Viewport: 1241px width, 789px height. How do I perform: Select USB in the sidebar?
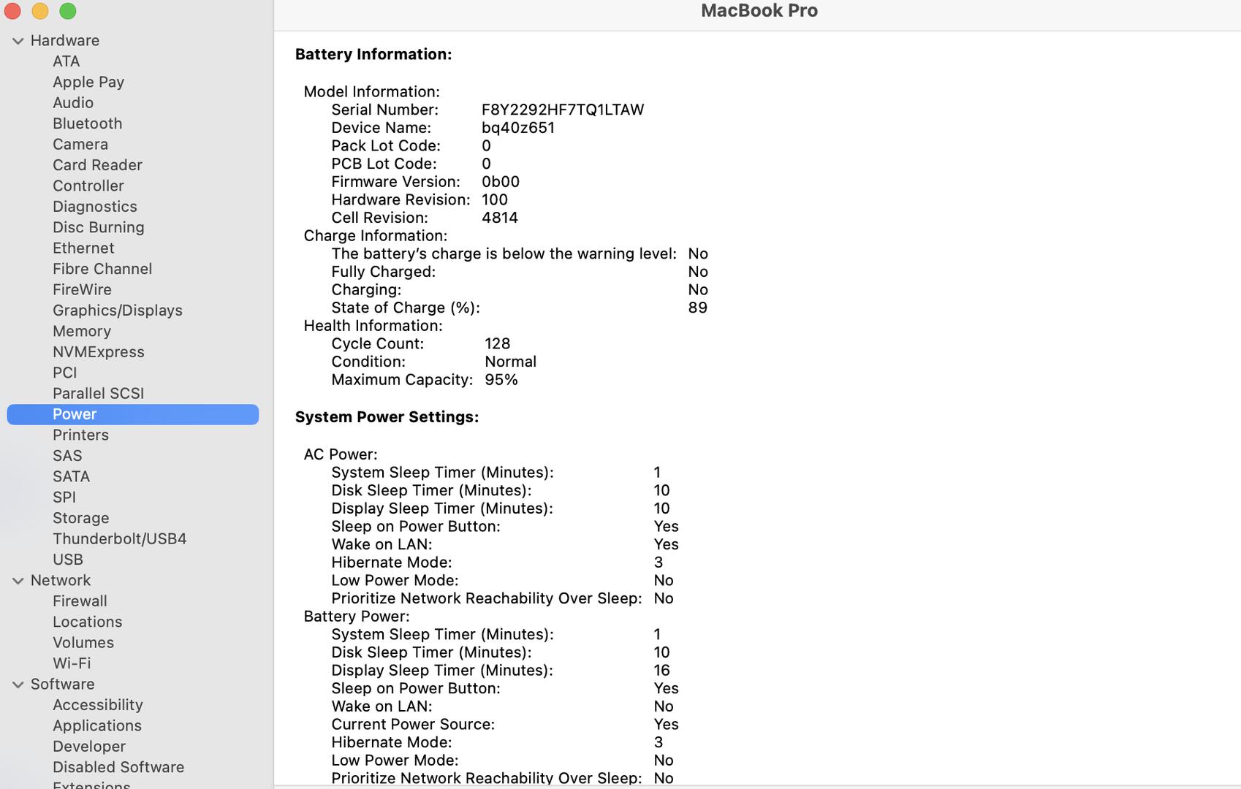click(x=68, y=560)
